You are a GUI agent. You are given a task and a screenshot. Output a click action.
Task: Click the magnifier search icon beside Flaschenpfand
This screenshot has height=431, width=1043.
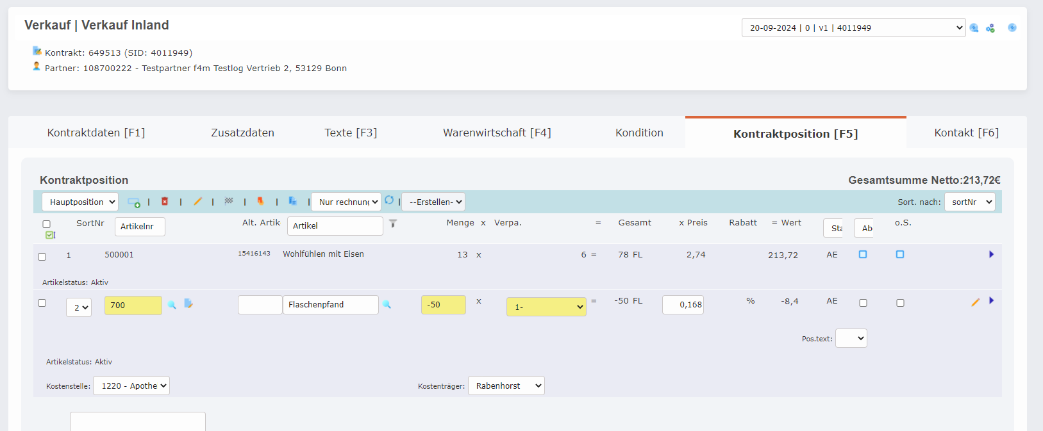[387, 305]
